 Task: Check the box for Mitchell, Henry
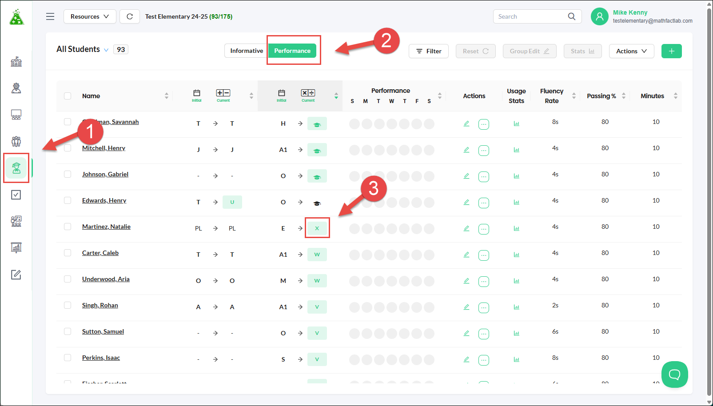pos(68,148)
